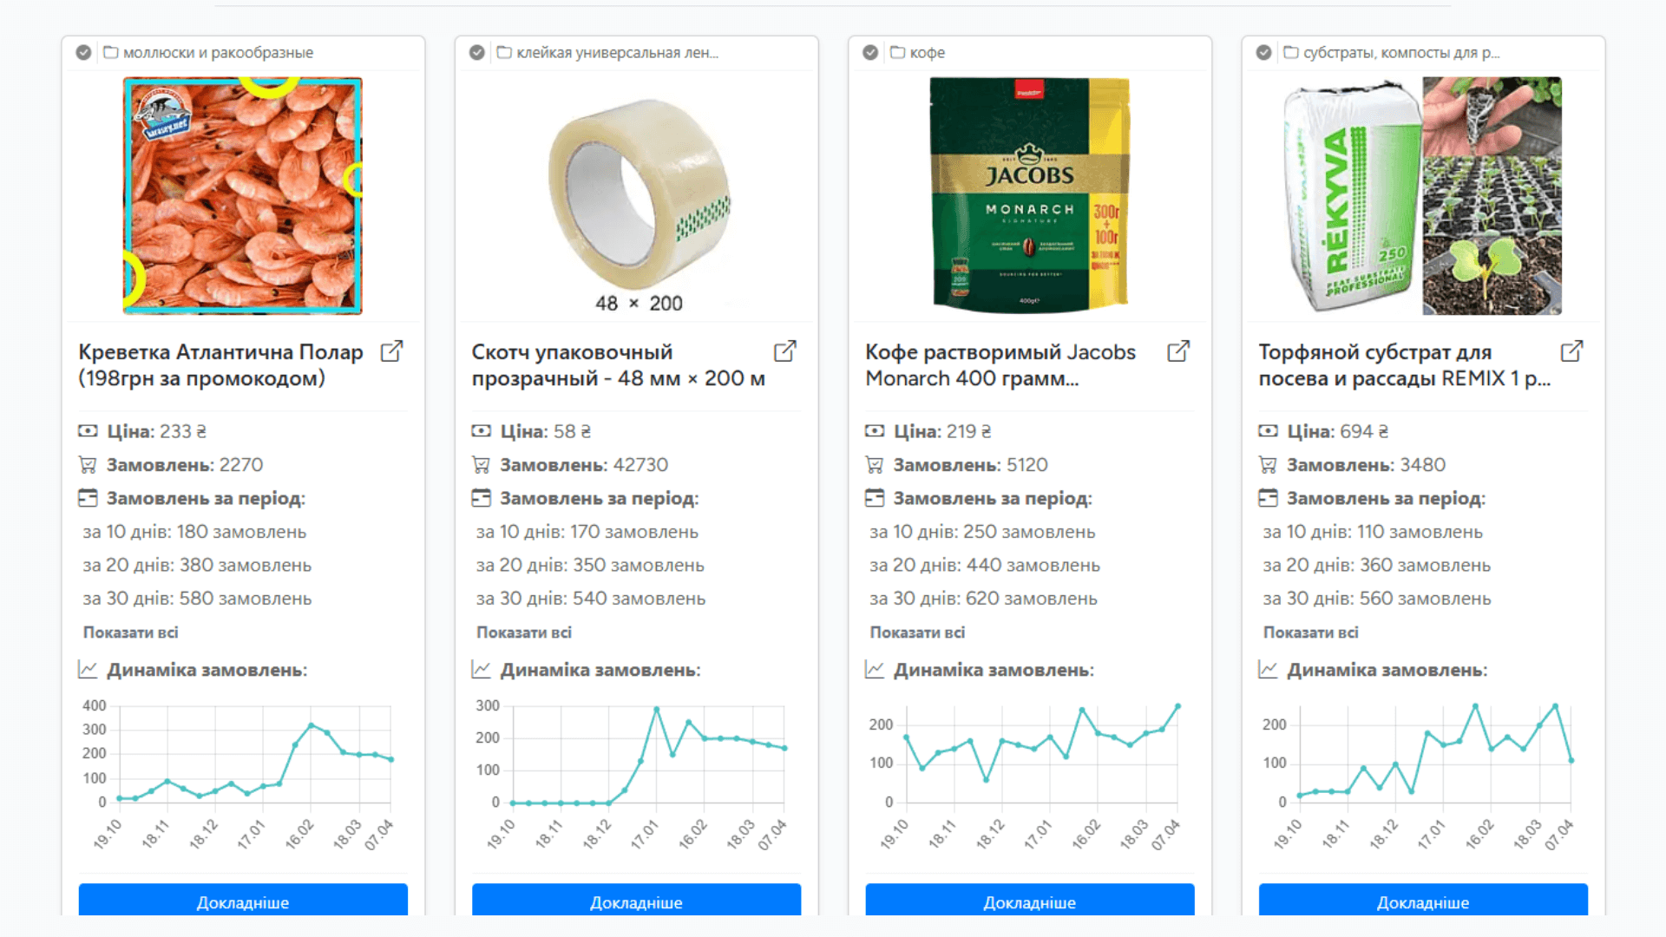
Task: Open category кофе
Action: tap(927, 53)
